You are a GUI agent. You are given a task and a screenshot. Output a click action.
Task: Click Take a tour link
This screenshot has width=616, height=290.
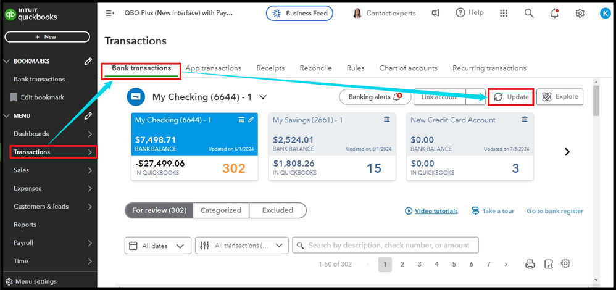pos(493,211)
